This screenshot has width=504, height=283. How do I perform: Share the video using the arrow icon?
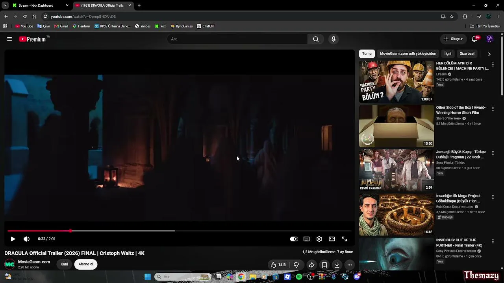tap(311, 265)
